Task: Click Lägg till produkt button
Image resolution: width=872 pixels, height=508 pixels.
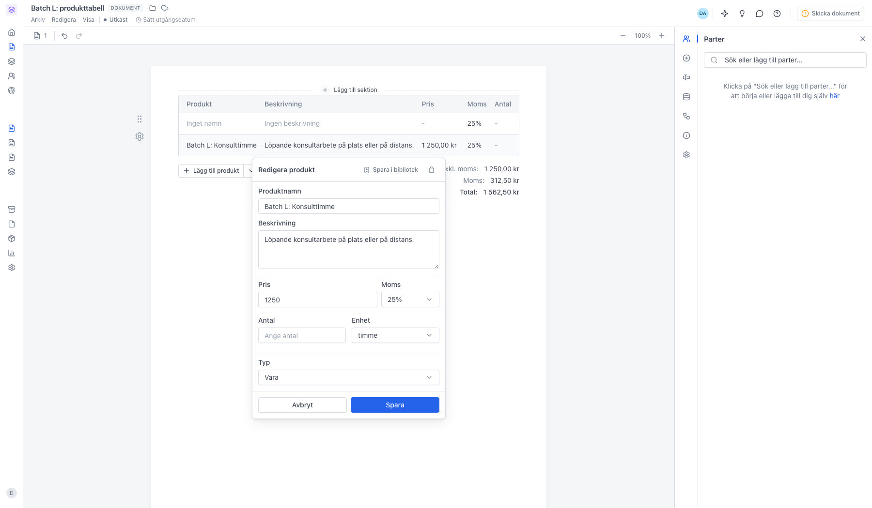Action: pos(211,171)
